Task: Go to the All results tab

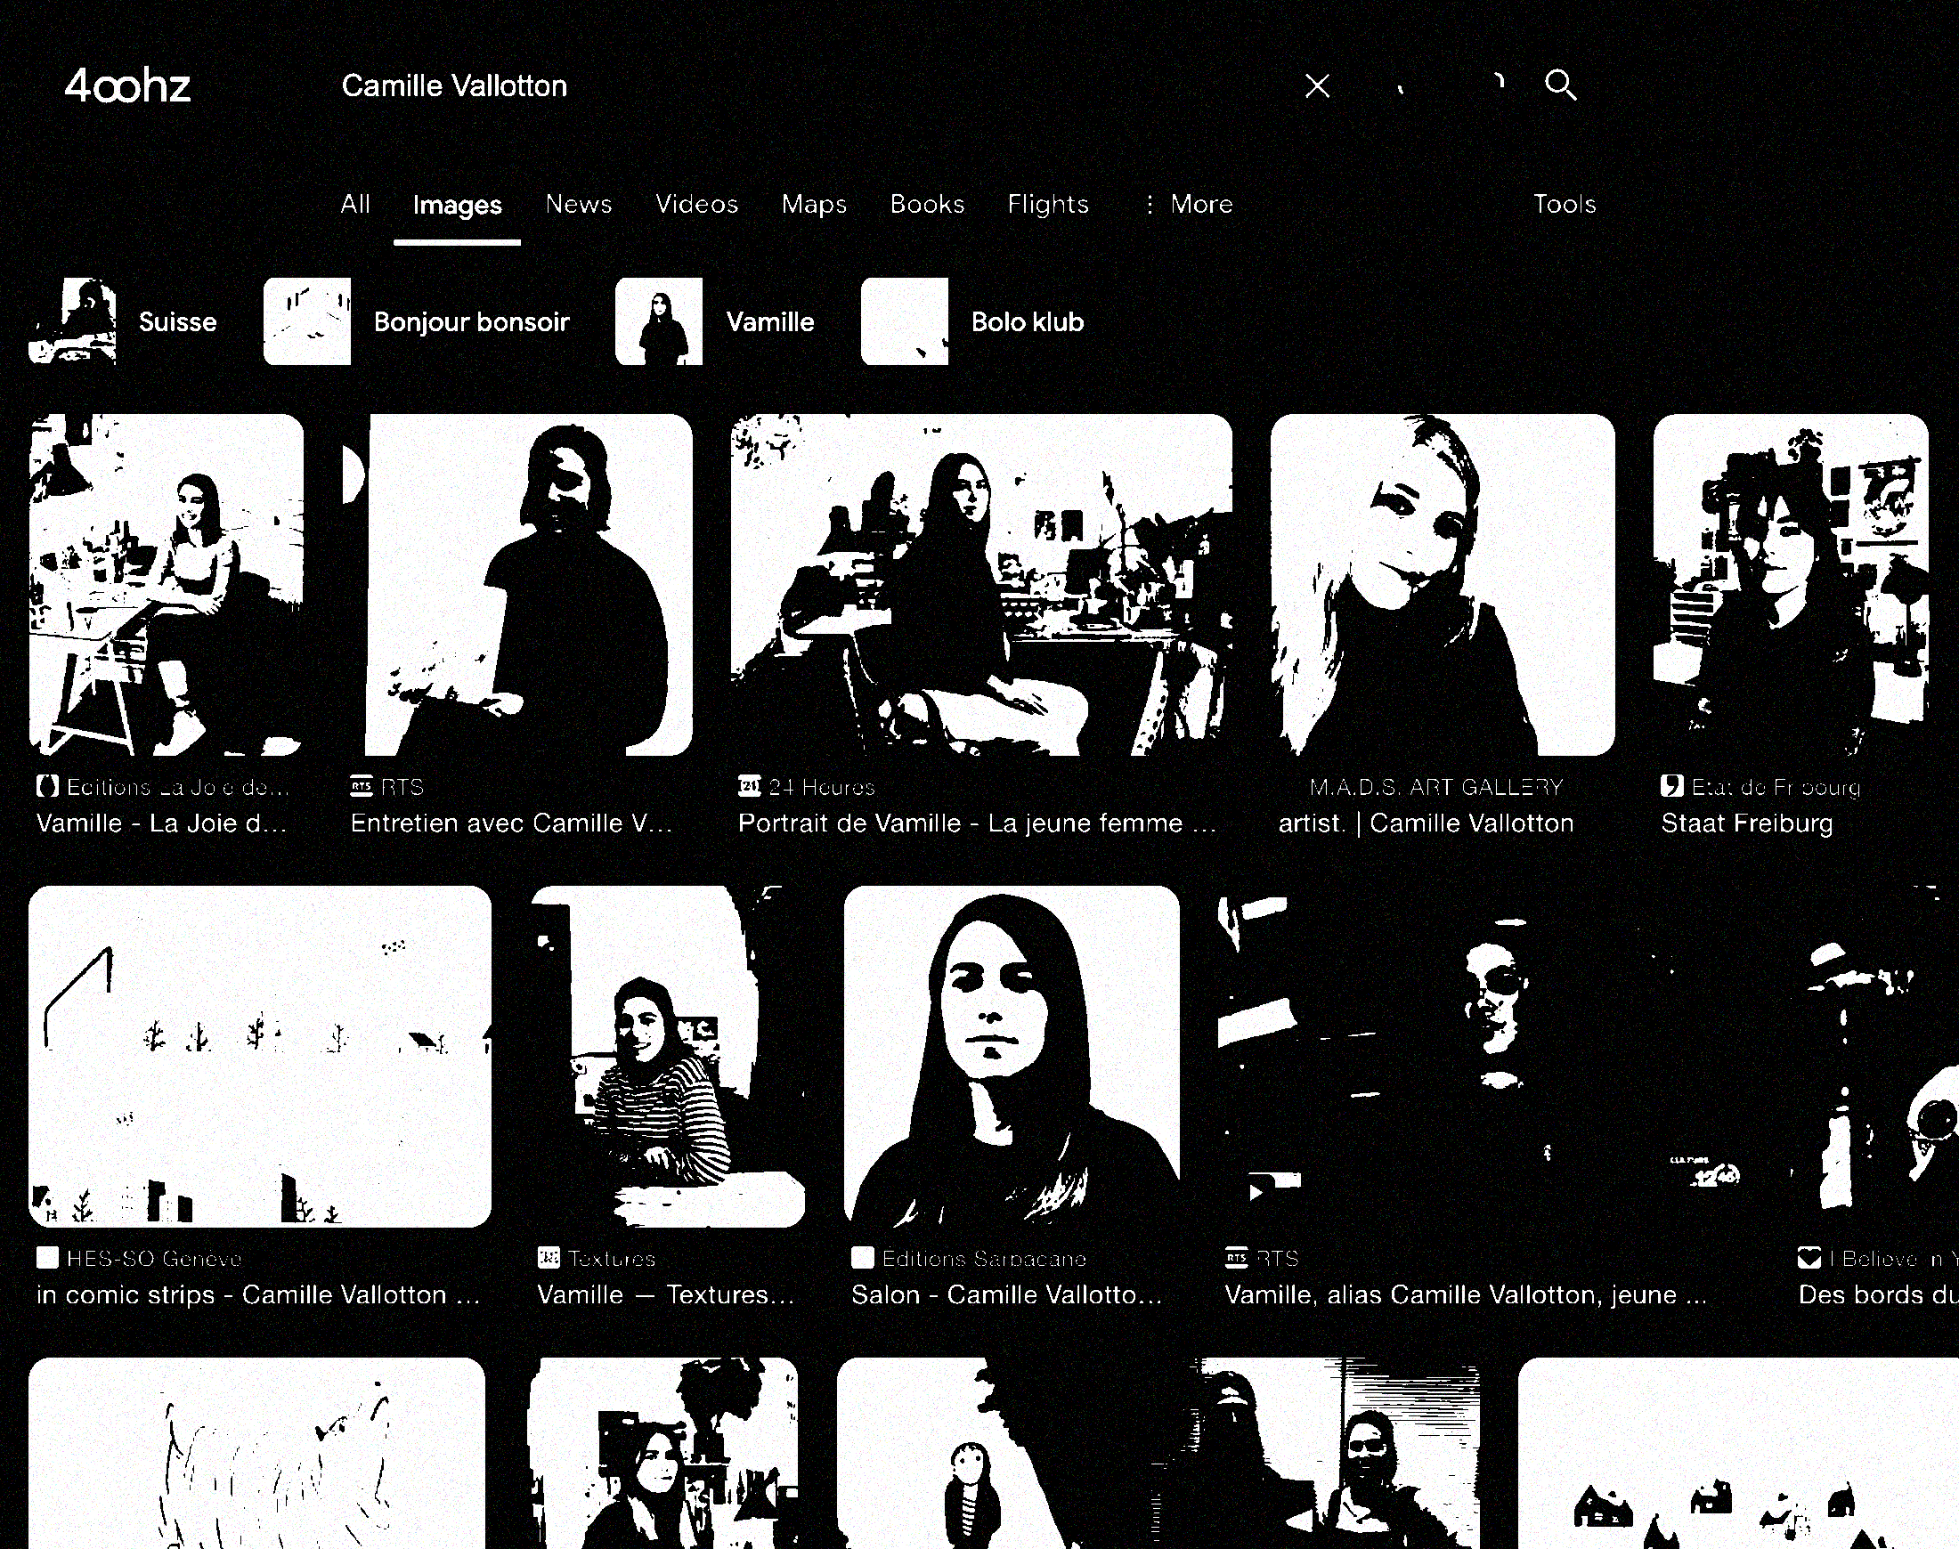Action: [x=354, y=204]
